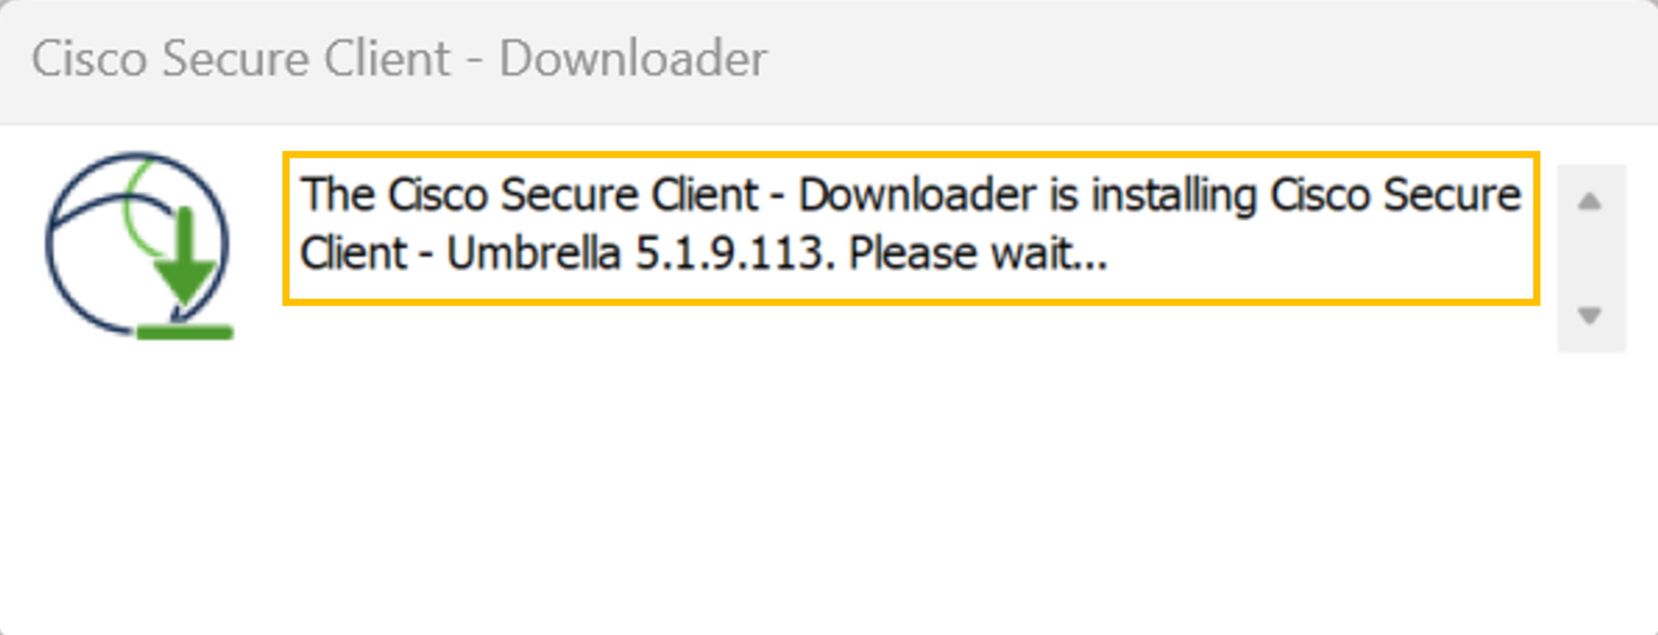Click the green bar beneath the download arrow
The image size is (1658, 635).
[x=185, y=332]
